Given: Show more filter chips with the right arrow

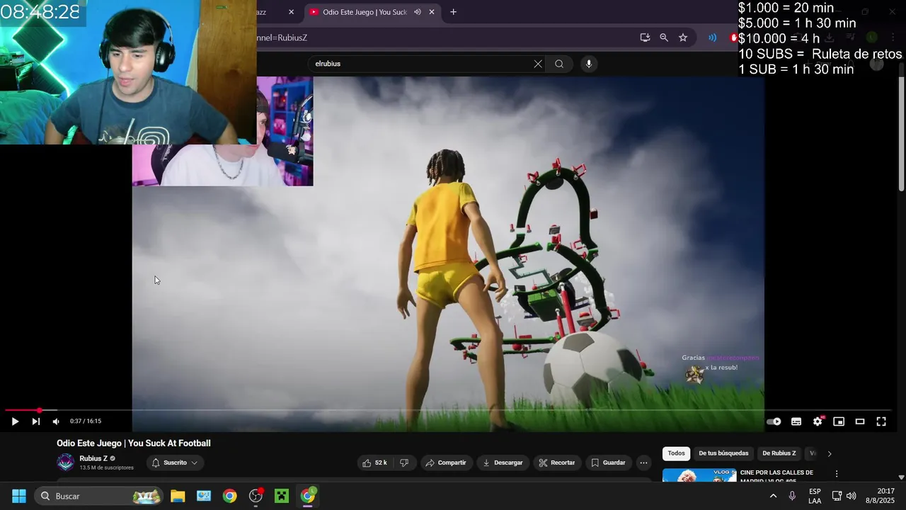Looking at the screenshot, I should click(x=830, y=453).
